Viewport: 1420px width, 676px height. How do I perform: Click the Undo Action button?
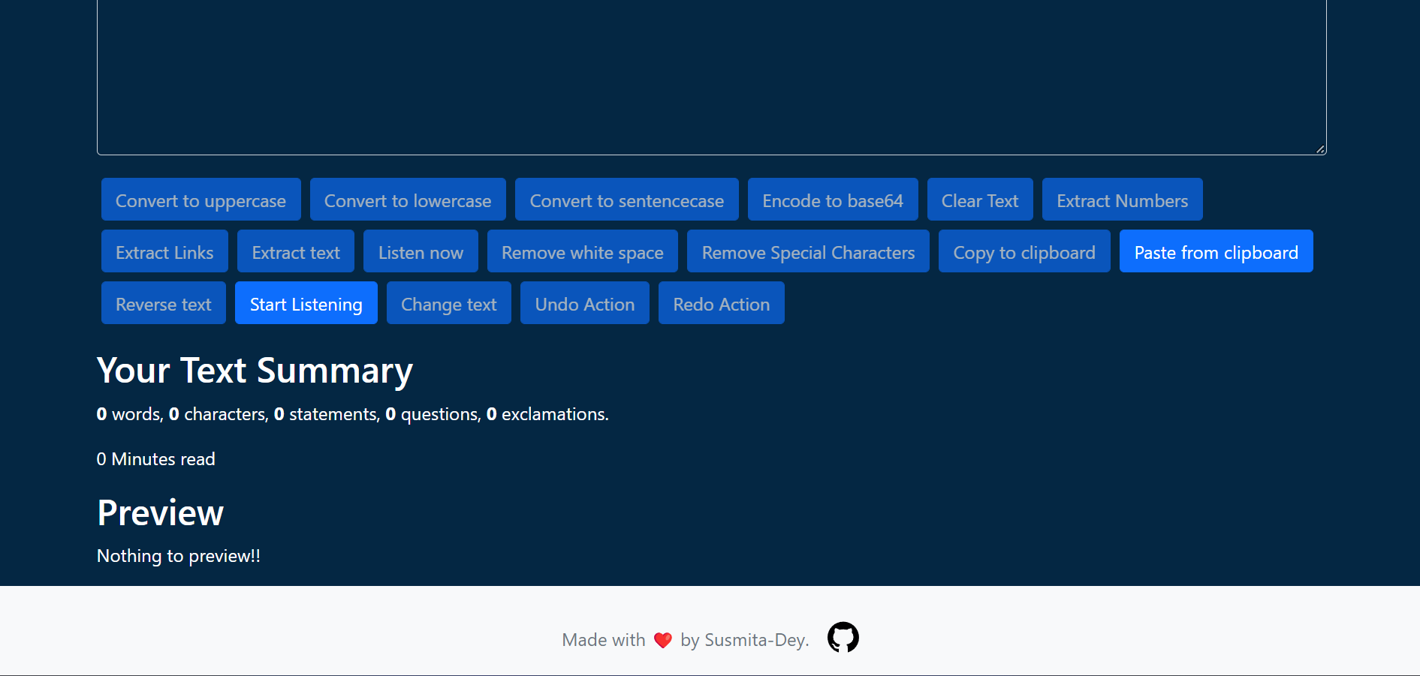coord(585,303)
